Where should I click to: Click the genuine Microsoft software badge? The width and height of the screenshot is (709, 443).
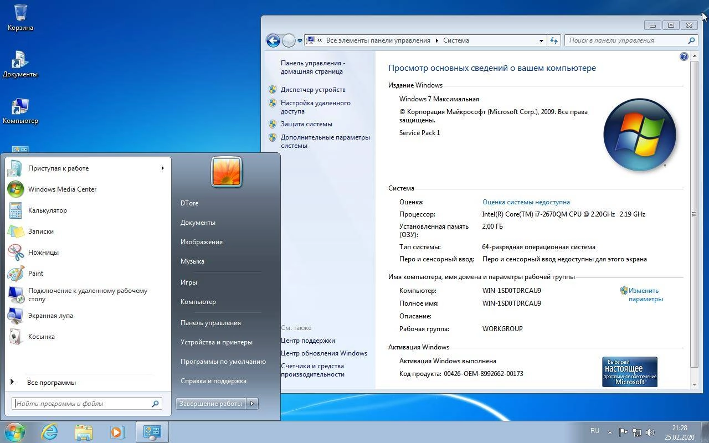tap(630, 372)
